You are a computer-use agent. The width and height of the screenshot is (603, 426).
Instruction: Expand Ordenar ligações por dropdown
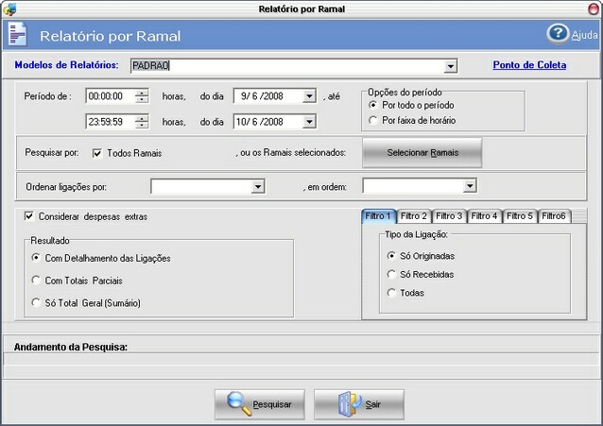tap(258, 187)
